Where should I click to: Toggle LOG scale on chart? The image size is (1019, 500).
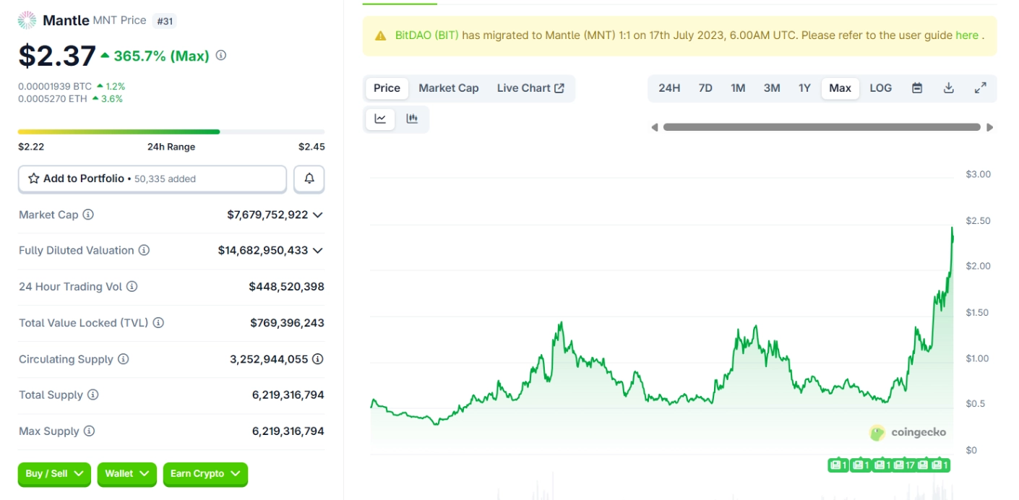tap(880, 88)
